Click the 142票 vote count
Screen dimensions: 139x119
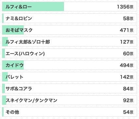[127, 77]
